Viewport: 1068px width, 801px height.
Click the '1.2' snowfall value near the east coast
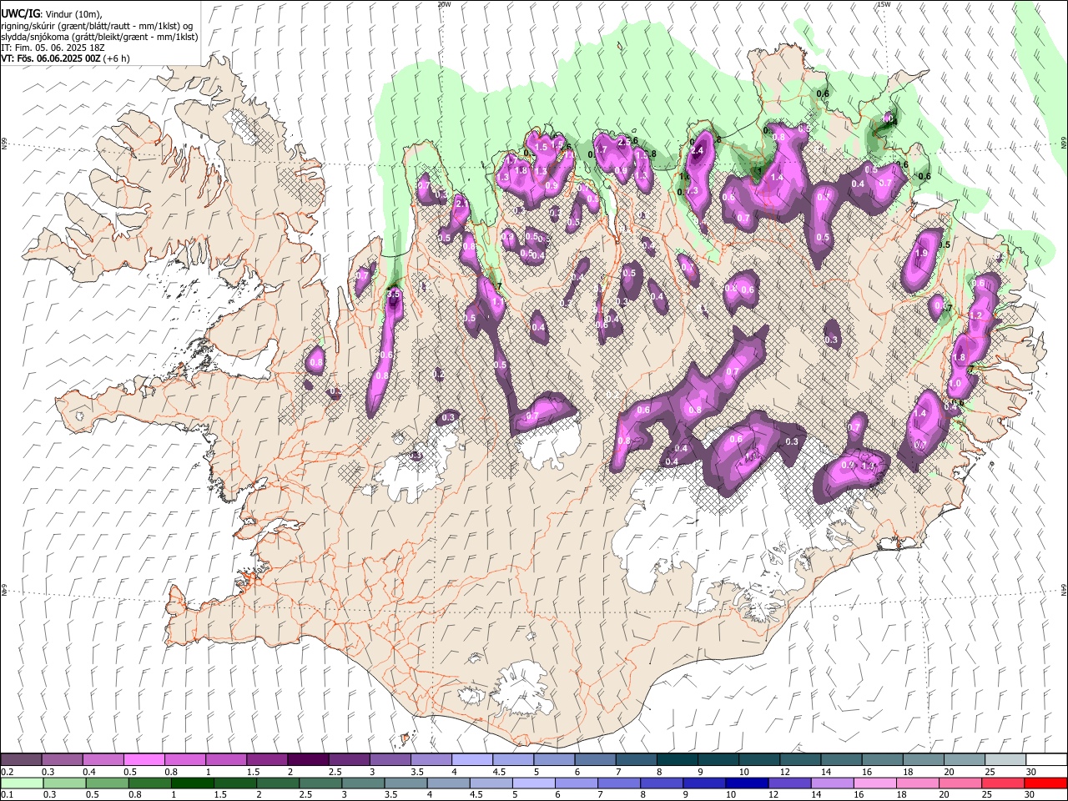[977, 315]
